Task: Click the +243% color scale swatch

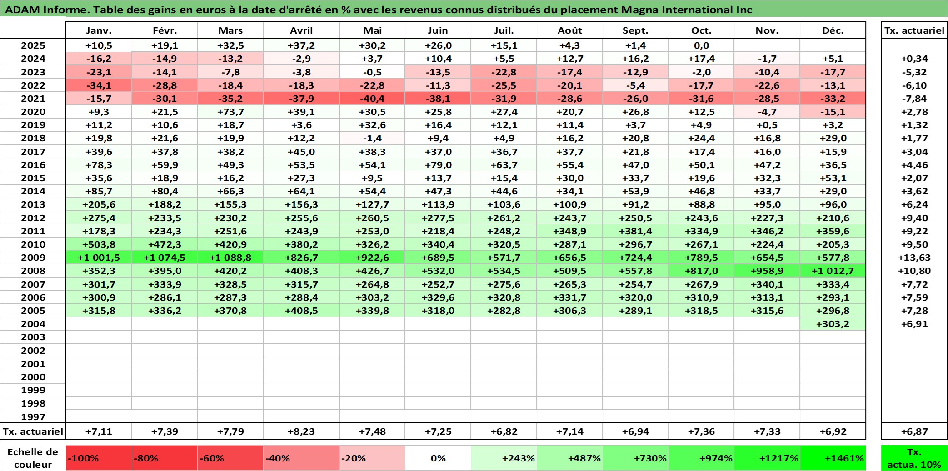Action: coord(504,458)
